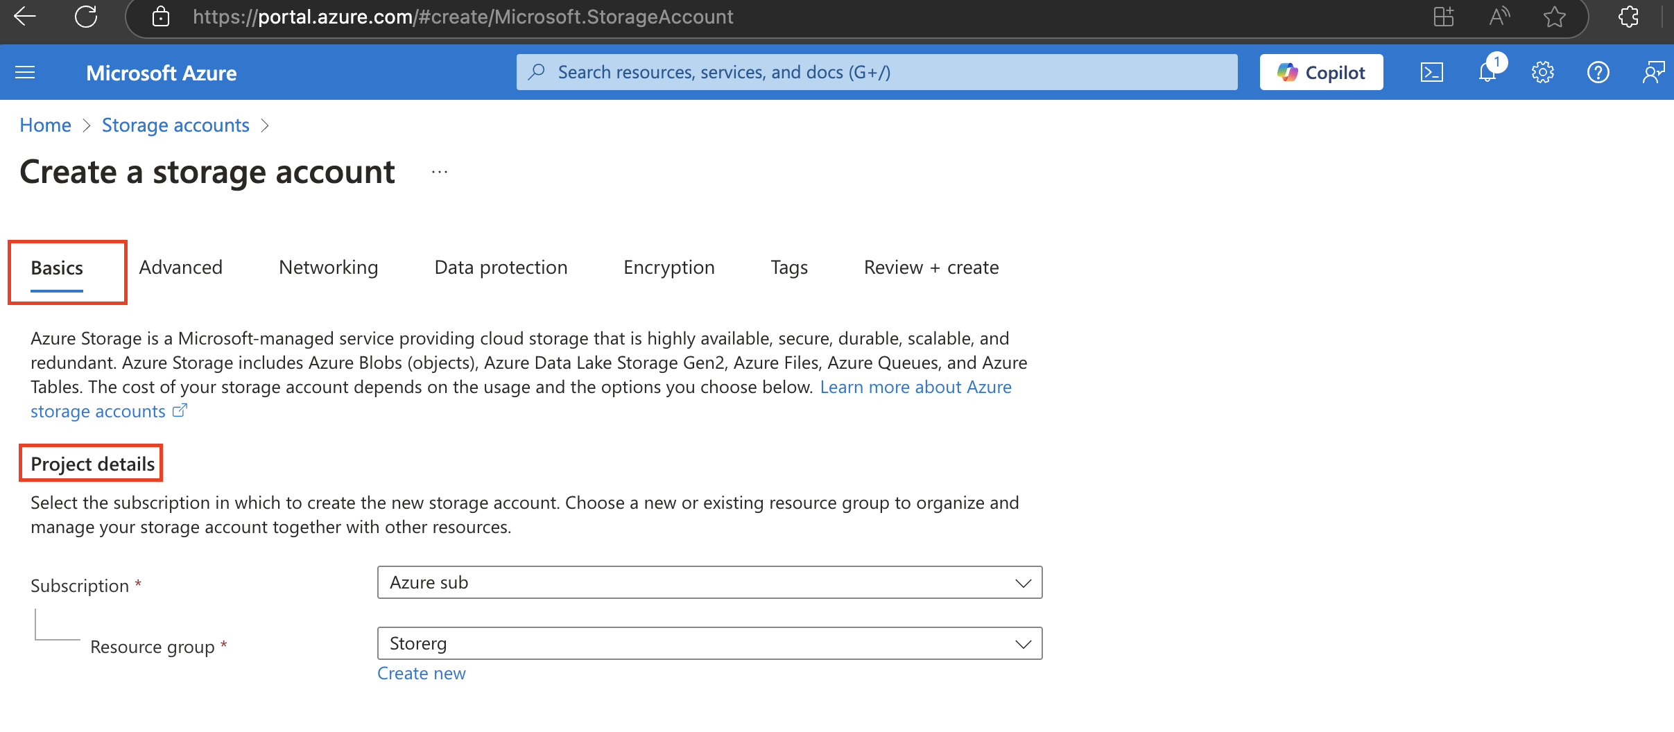Select the Basics tab
This screenshot has height=732, width=1674.
(57, 268)
